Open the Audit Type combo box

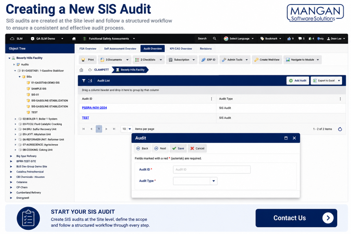195,181
